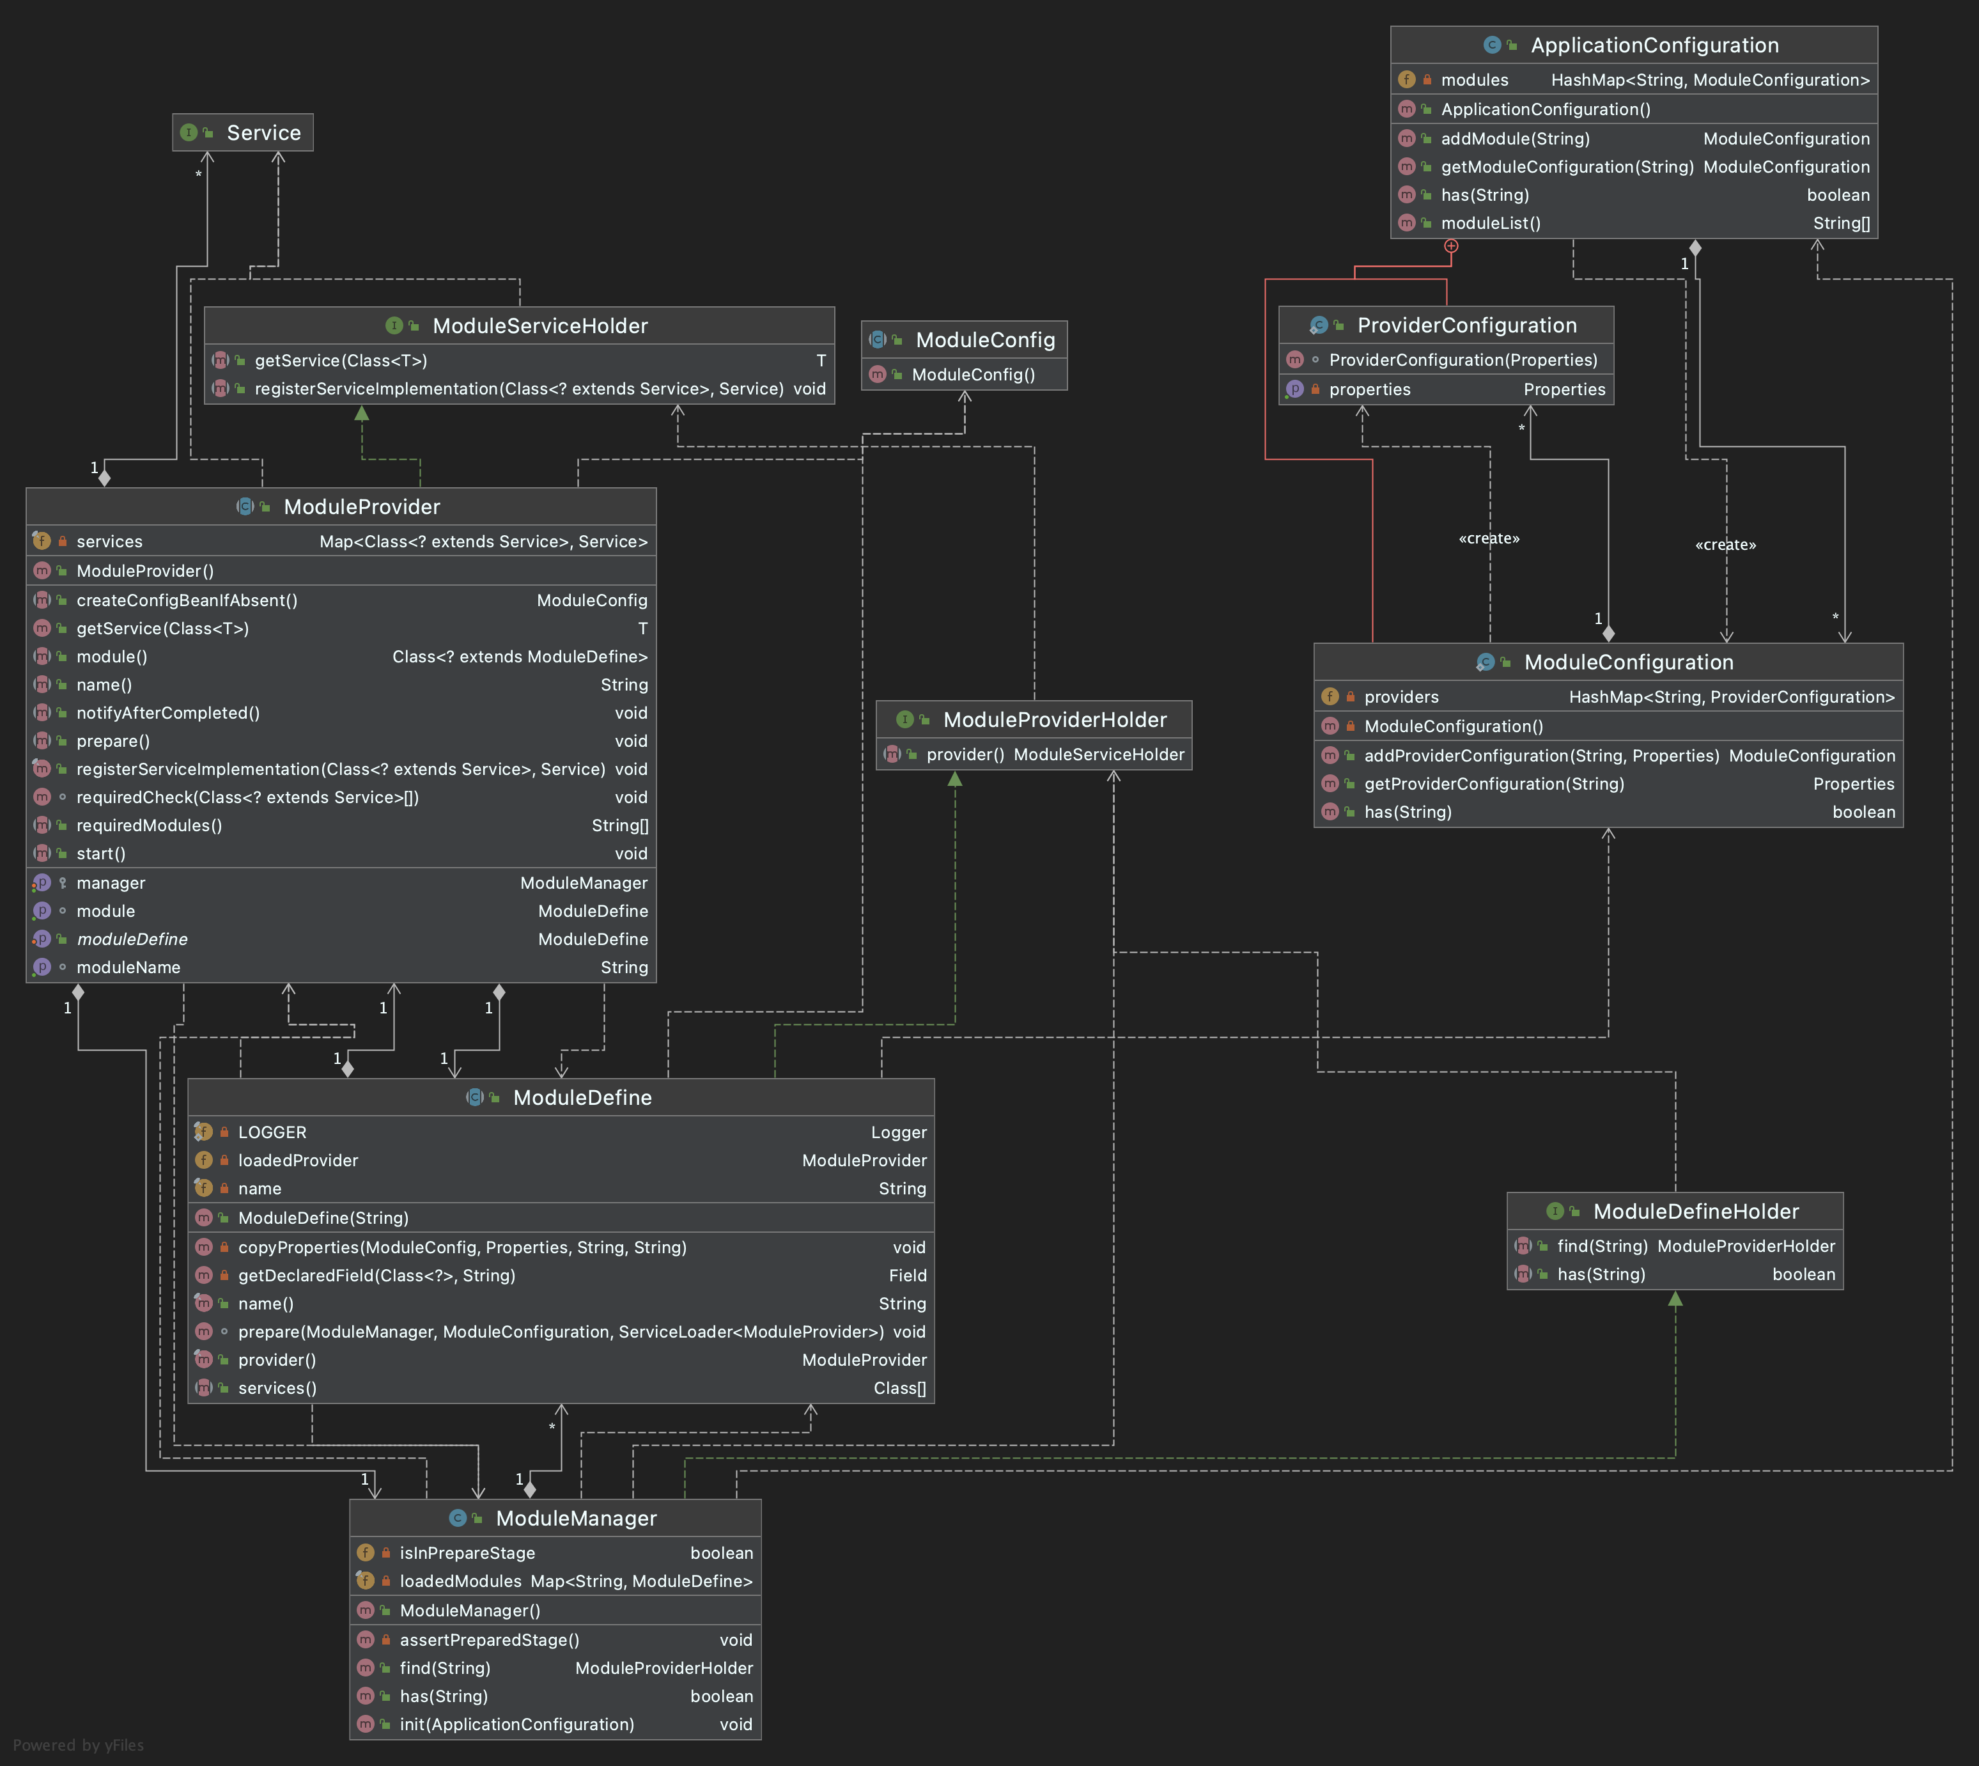Click the Service interface icon
This screenshot has height=1766, width=1979.
189,133
